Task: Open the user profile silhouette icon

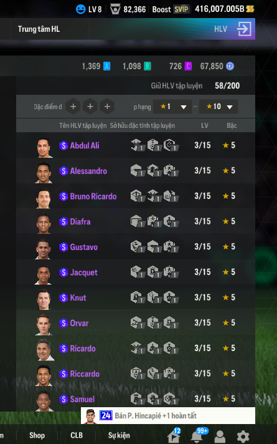Action: [220, 437]
